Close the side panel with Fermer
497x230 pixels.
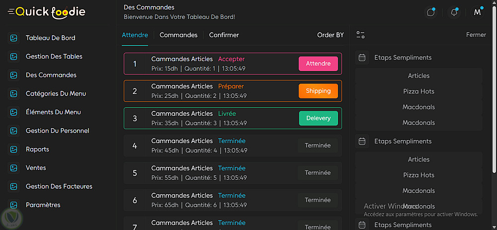coord(476,35)
